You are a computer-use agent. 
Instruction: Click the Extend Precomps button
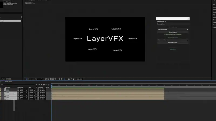pos(173,43)
